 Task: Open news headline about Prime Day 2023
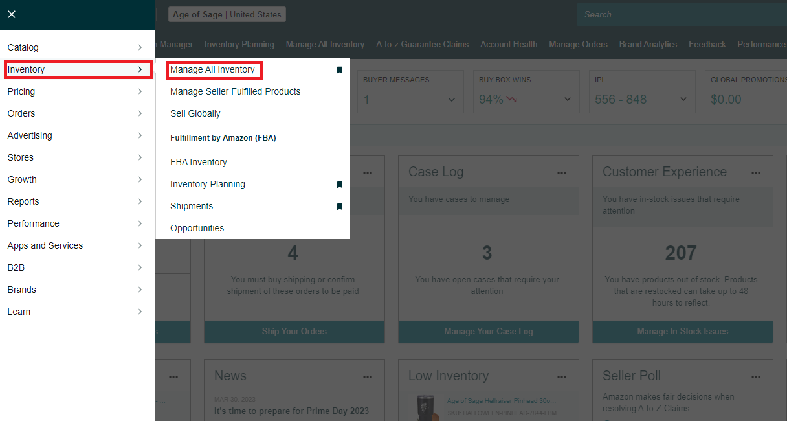point(291,411)
